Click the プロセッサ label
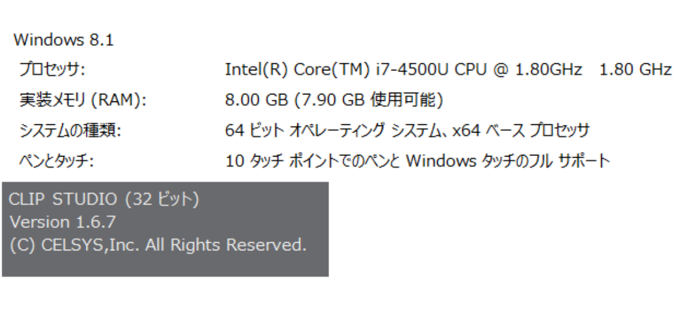This screenshot has height=309, width=697. (52, 70)
